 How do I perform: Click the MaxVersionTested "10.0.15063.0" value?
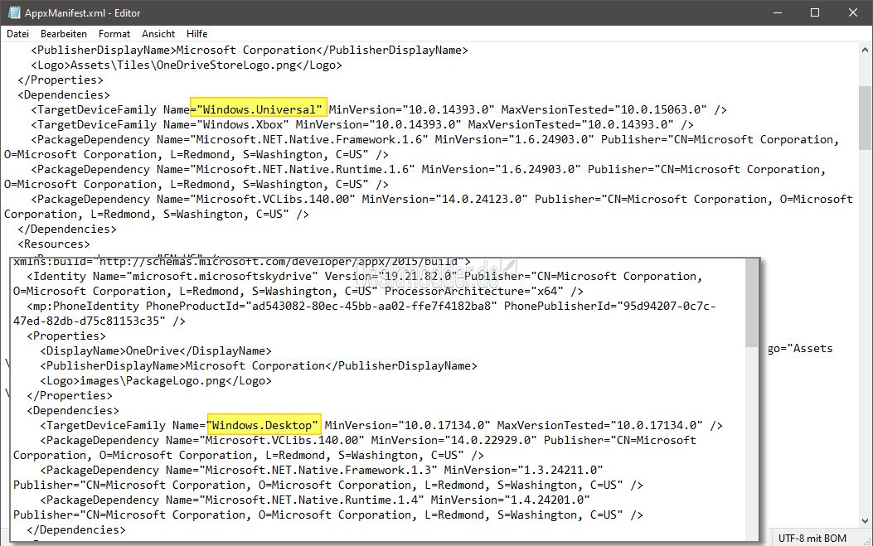660,109
